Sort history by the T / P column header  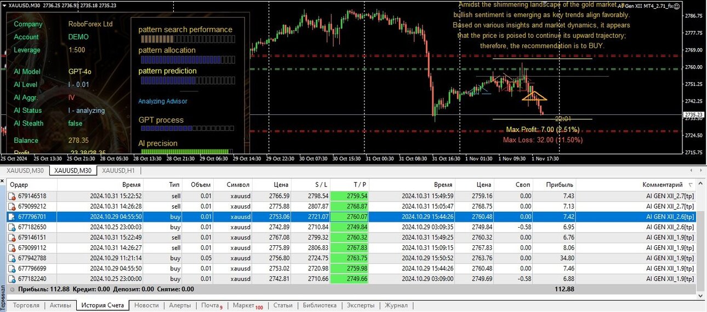(x=360, y=185)
